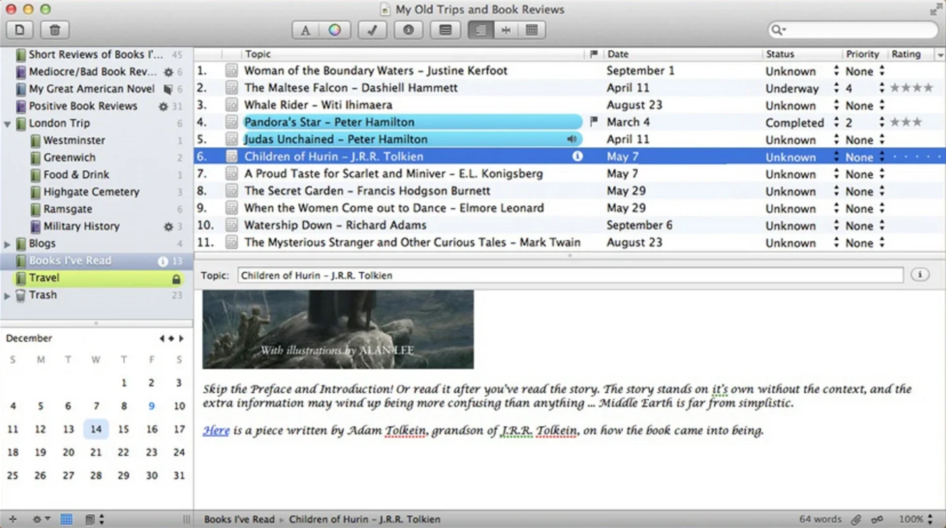This screenshot has height=528, width=946.
Task: Set star rating on The Maltese Falcon row
Action: [x=912, y=88]
